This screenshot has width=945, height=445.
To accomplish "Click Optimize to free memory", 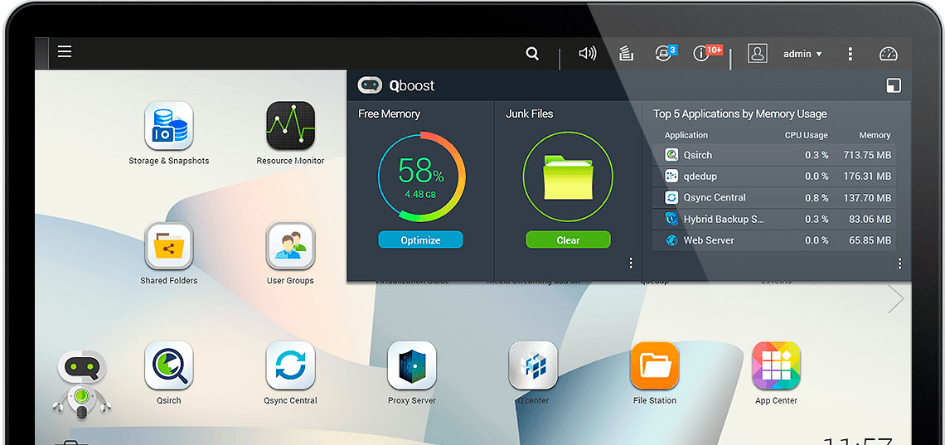I will coord(420,240).
